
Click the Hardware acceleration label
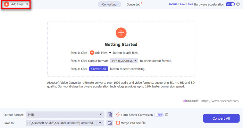pyautogui.click(x=209, y=4)
